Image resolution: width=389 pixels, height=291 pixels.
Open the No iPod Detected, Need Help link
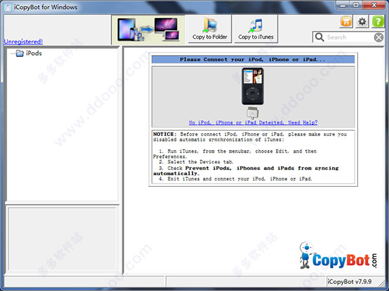click(x=253, y=122)
